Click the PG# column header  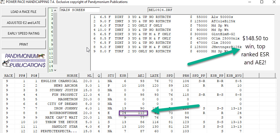coord(33,76)
